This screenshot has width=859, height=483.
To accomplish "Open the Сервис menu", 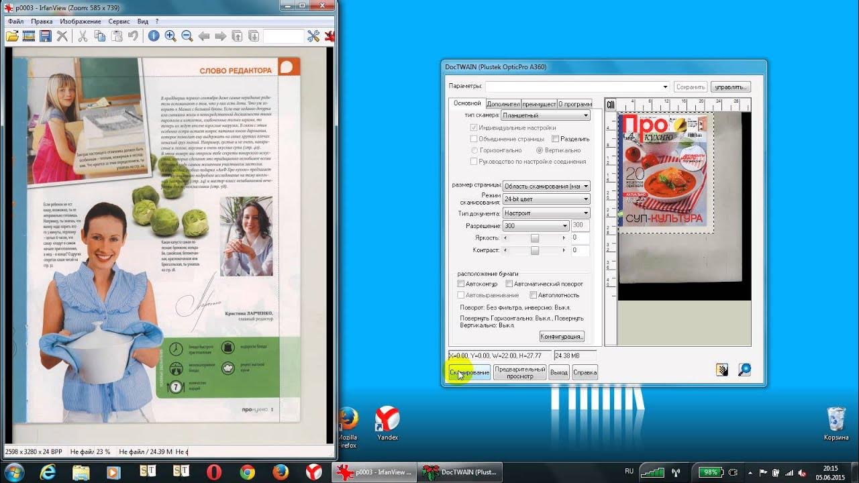I will point(119,21).
